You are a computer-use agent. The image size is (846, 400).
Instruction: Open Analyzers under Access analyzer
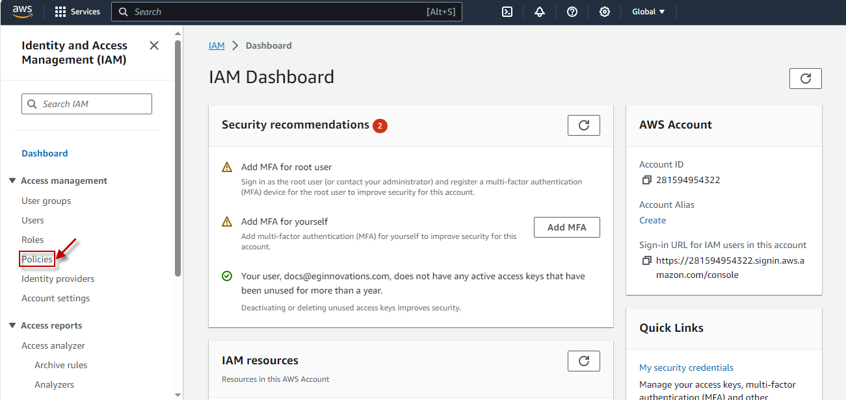pyautogui.click(x=54, y=384)
